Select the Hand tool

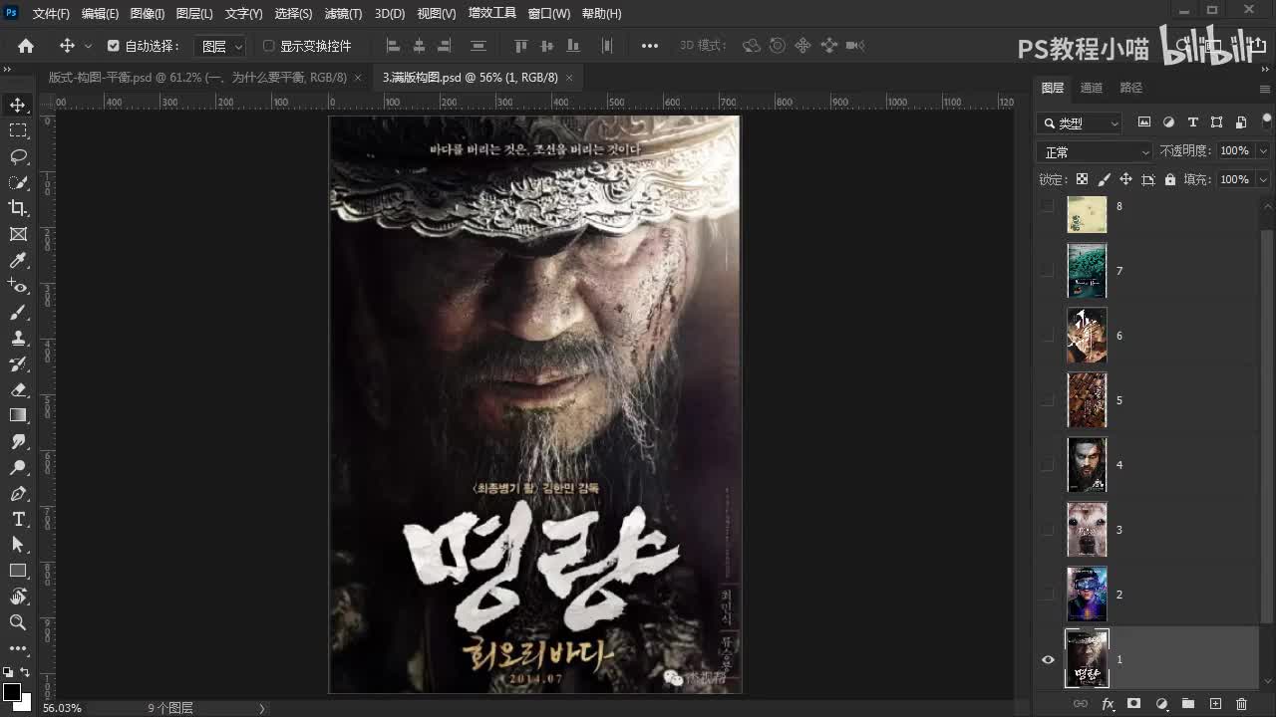18,597
